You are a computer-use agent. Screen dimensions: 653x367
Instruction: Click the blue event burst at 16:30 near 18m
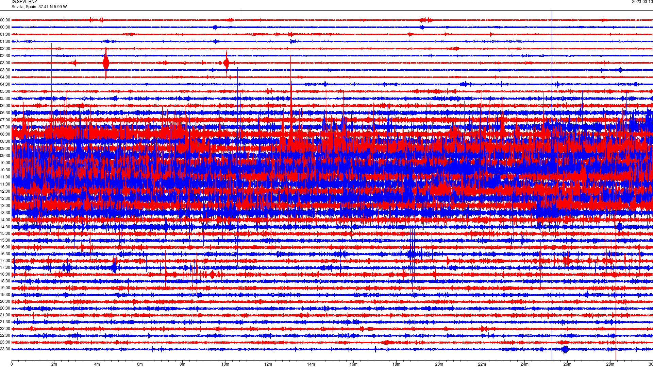412,254
